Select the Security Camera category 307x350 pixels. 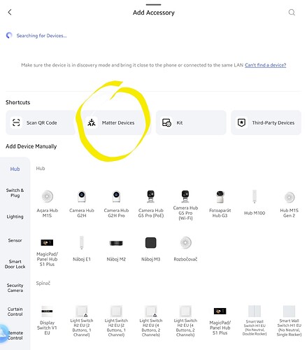coord(15,288)
